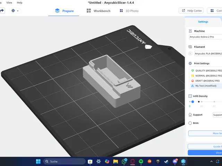
Task: Expand the Anycubic PLA filament dropdown
Action: point(208,54)
